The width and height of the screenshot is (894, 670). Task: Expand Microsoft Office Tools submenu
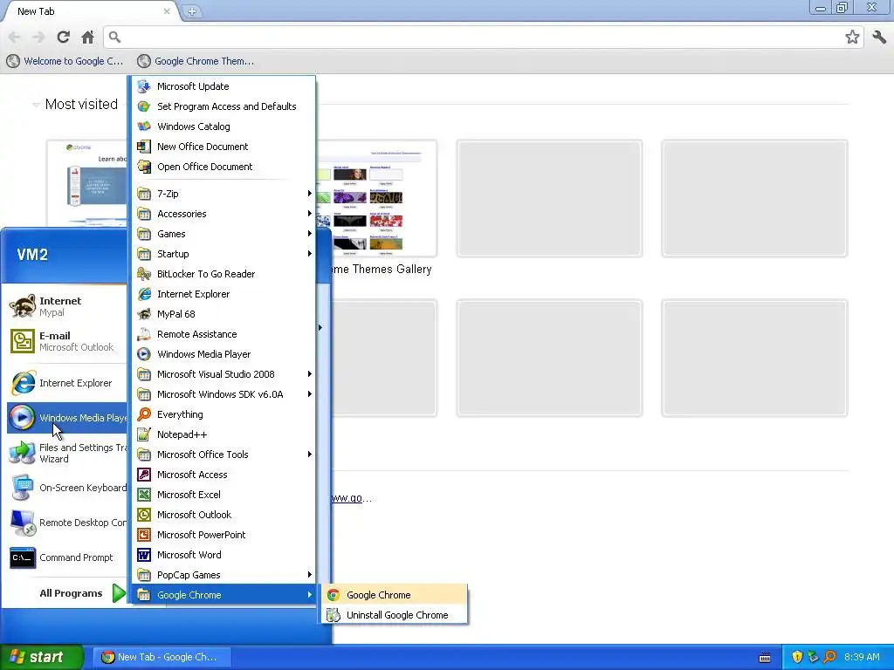tap(223, 454)
